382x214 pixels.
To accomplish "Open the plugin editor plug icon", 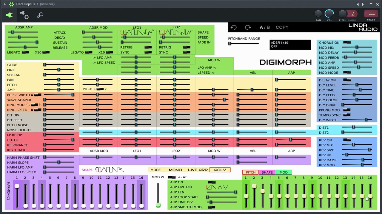I will click(9, 15).
